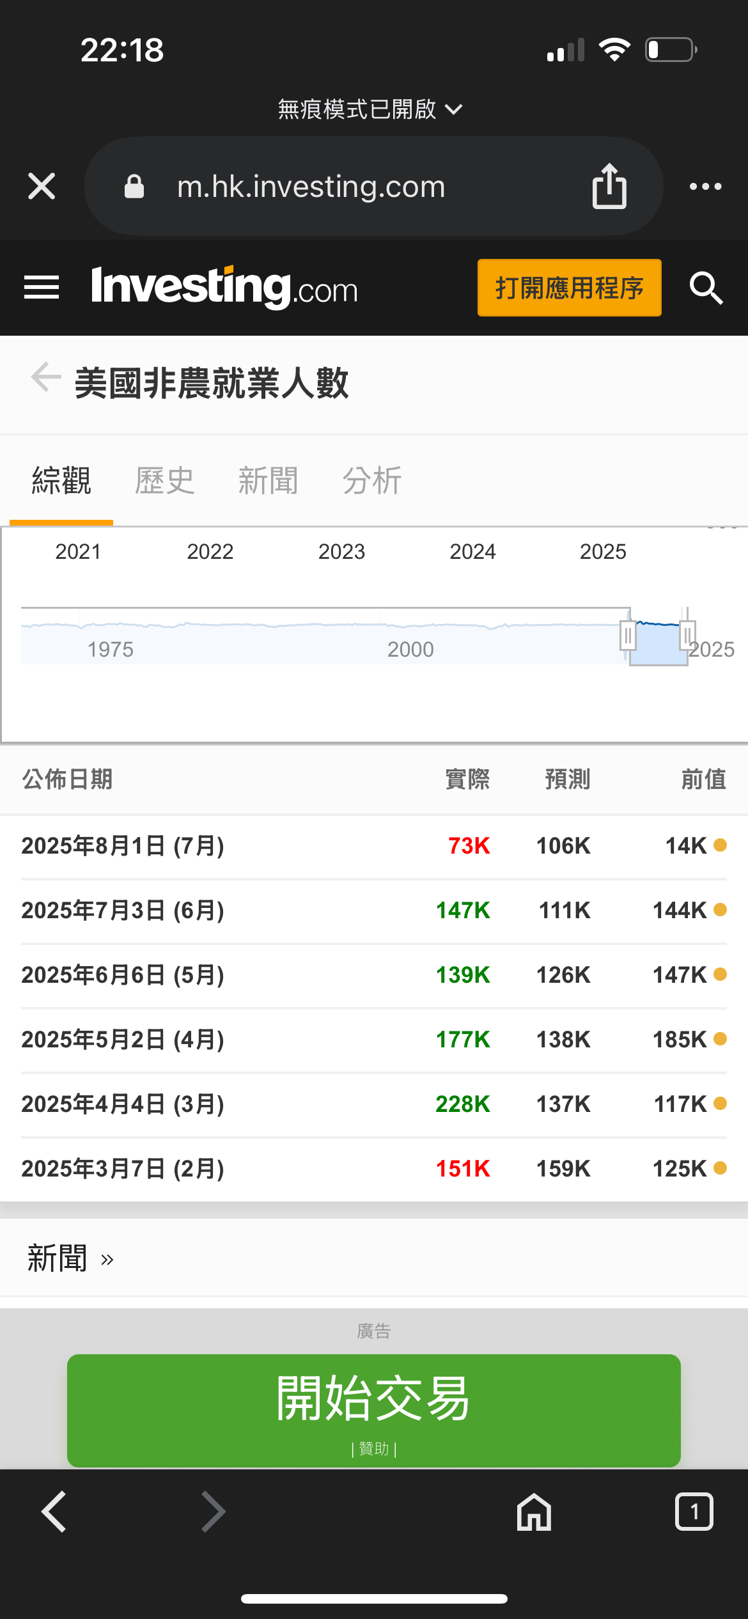Click the 2023 year label on the chart
Image resolution: width=748 pixels, height=1619 pixels.
pyautogui.click(x=341, y=551)
